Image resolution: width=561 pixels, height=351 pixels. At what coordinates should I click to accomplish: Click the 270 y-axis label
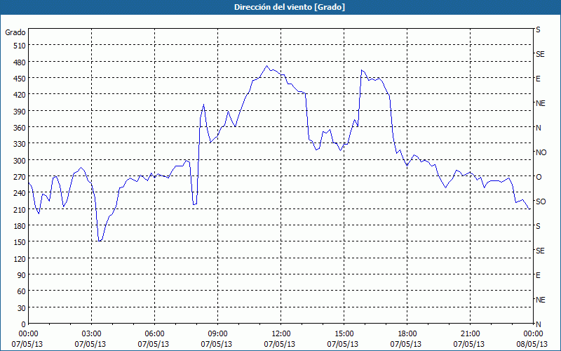[20, 177]
